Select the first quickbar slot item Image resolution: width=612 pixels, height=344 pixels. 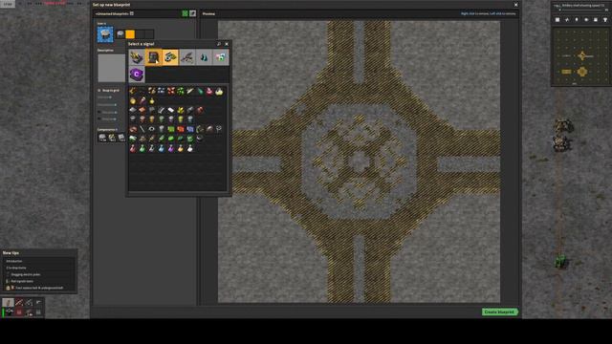coord(9,302)
